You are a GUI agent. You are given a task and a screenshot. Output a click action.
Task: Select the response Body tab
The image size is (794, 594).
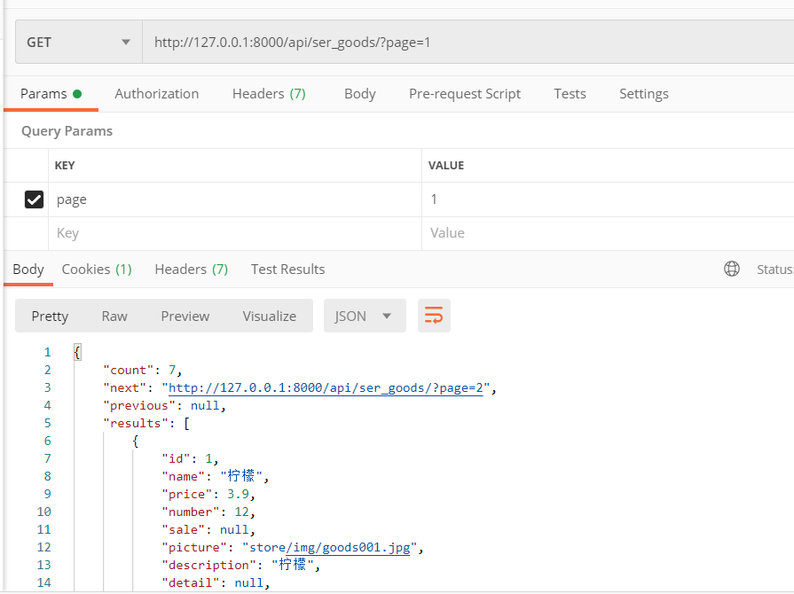(28, 270)
